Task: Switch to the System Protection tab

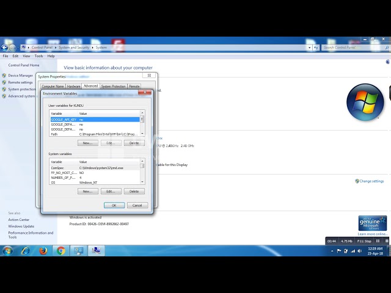Action: 114,86
